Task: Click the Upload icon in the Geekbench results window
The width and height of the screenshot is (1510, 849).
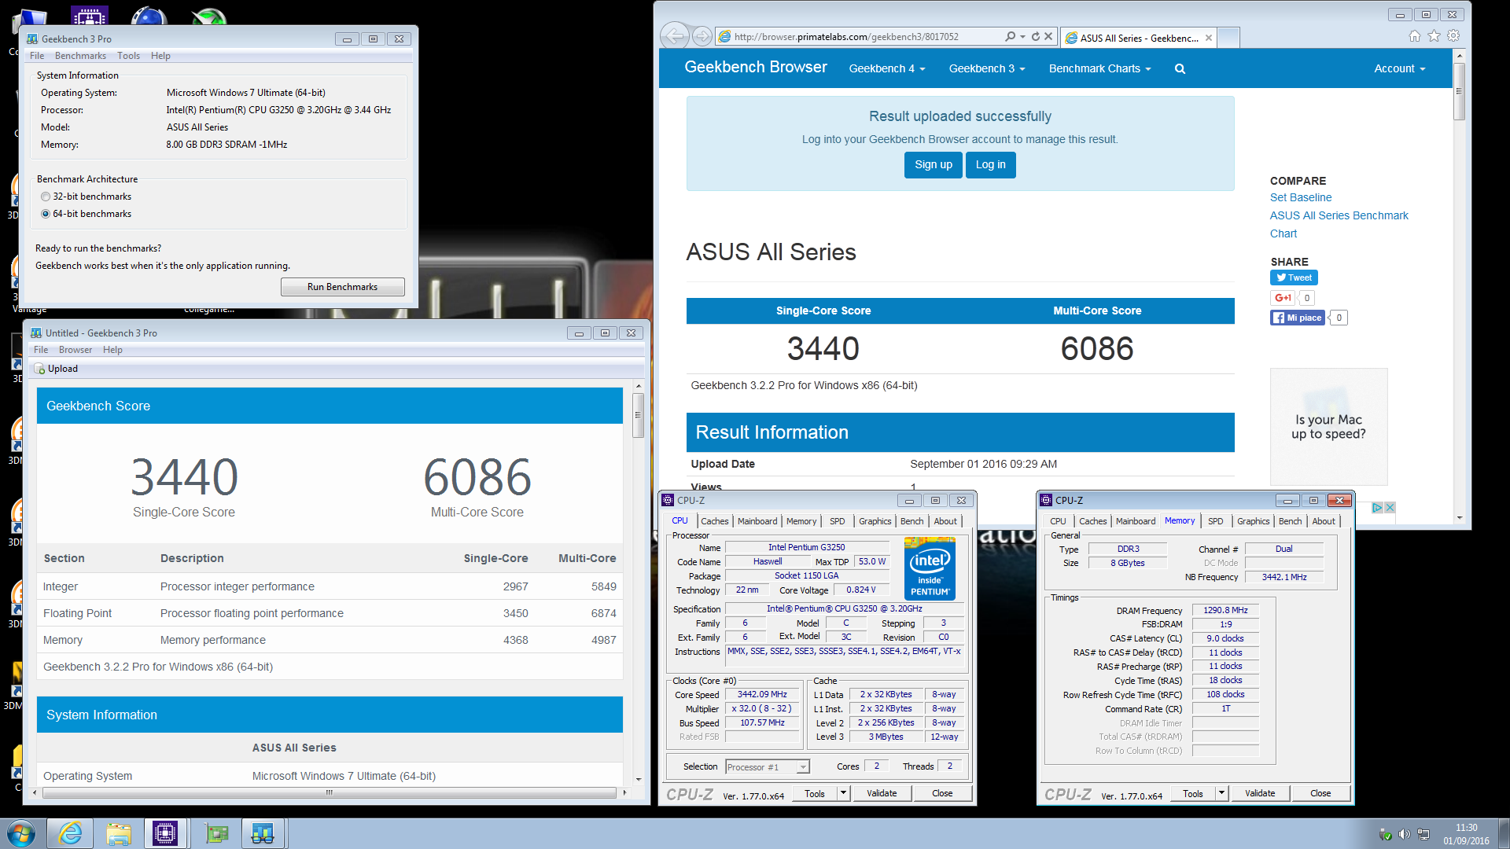Action: (x=40, y=369)
